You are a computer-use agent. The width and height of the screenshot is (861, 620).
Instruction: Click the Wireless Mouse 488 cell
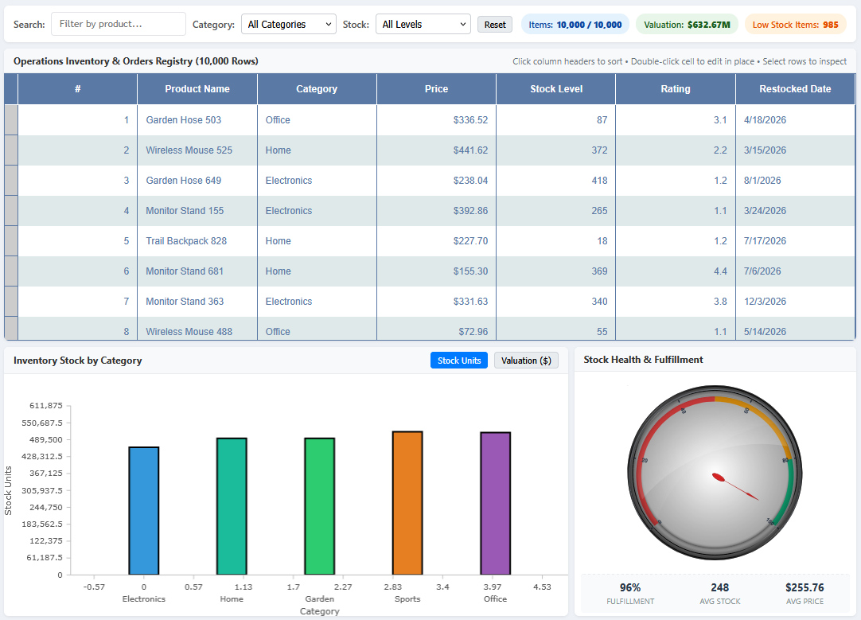pyautogui.click(x=197, y=329)
